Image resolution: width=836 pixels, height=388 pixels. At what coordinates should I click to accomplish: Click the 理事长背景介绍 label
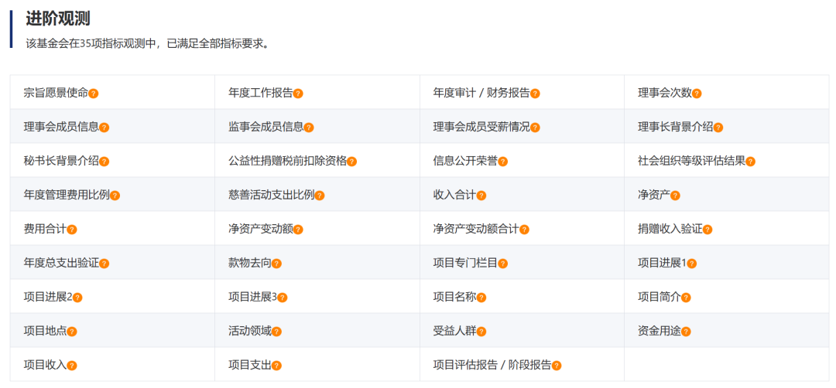[676, 128]
